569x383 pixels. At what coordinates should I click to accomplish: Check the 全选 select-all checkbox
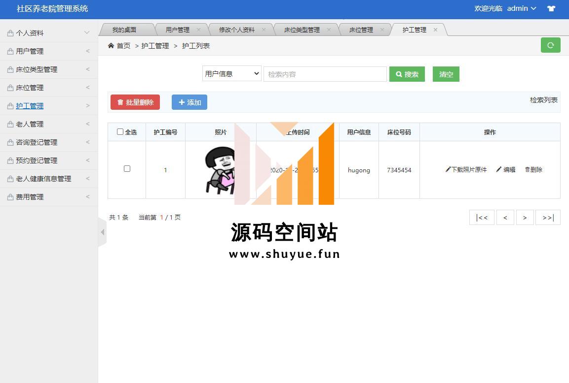tap(120, 131)
